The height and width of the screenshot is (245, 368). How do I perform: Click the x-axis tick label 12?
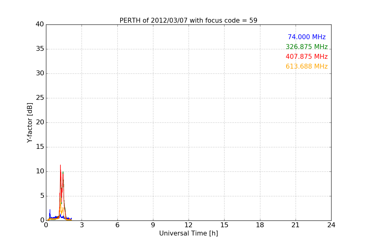(x=189, y=225)
